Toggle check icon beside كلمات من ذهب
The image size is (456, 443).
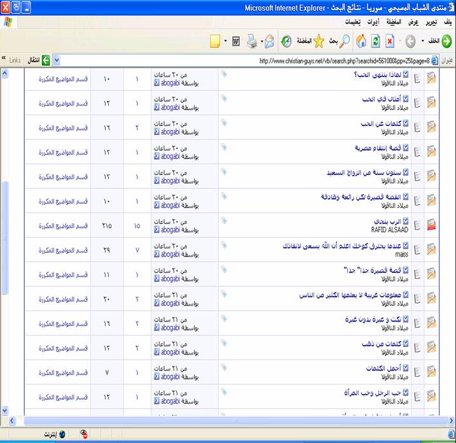tap(406, 344)
